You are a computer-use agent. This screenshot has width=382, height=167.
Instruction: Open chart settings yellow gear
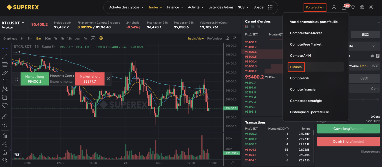click(x=101, y=38)
